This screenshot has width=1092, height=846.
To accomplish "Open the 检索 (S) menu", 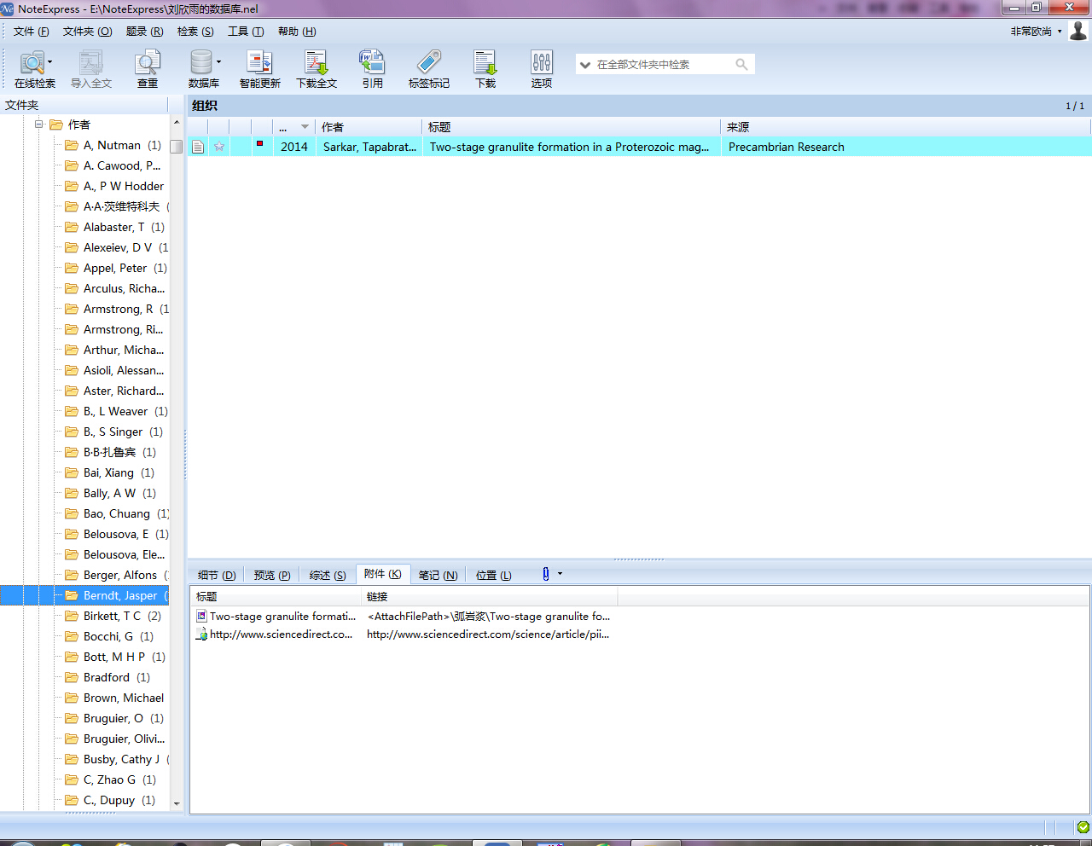I will (x=195, y=32).
